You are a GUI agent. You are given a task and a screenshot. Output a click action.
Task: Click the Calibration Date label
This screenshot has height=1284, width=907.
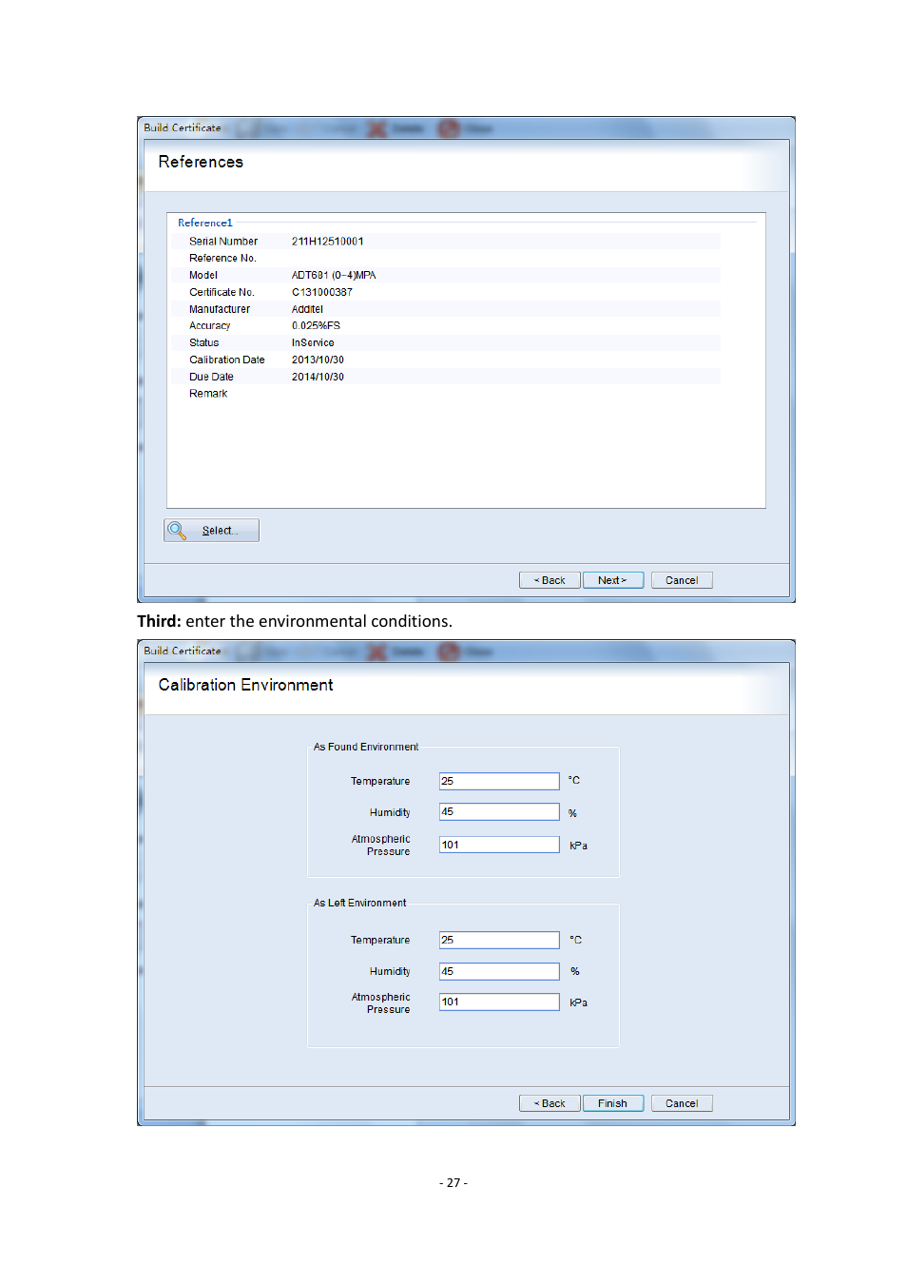point(227,360)
